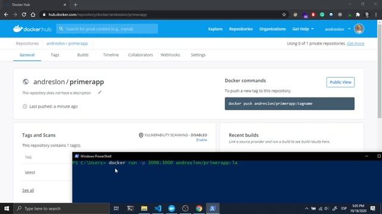This screenshot has width=382, height=214.
Task: Open Visual Studio Code from the taskbar
Action: pyautogui.click(x=158, y=209)
